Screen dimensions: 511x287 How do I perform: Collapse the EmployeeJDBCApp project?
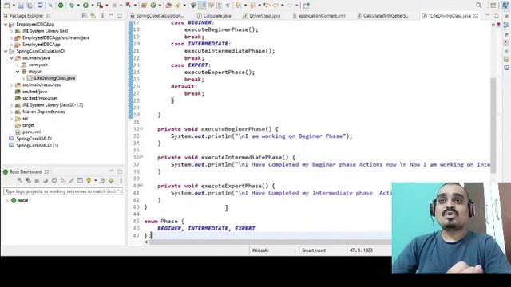point(6,25)
